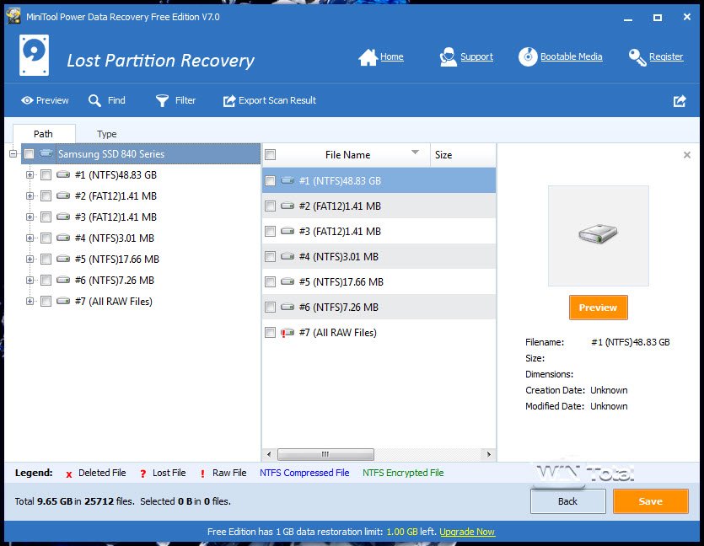Screen dimensions: 704x546
Task: Click drive icon of #1 (NTFS)48.83 GB in file list
Action: 288,181
